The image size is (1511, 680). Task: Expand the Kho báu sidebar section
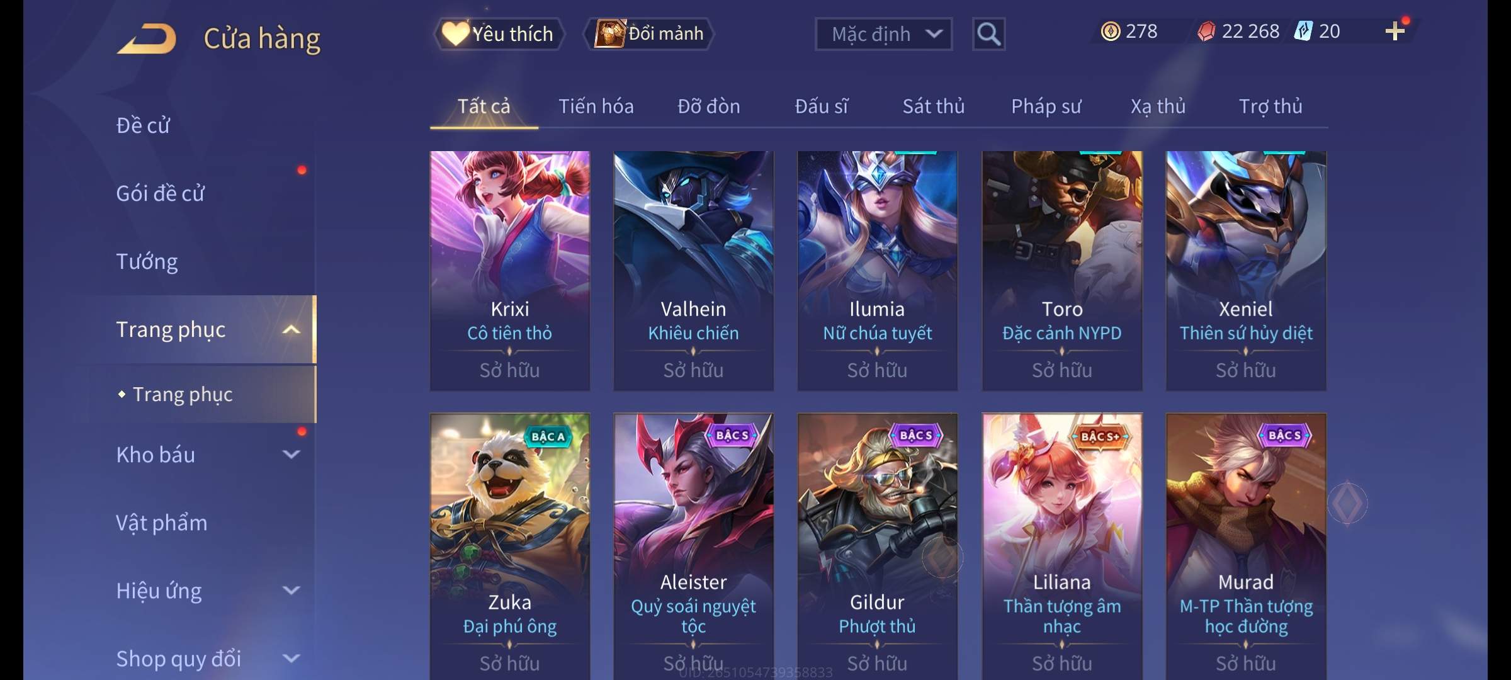291,455
